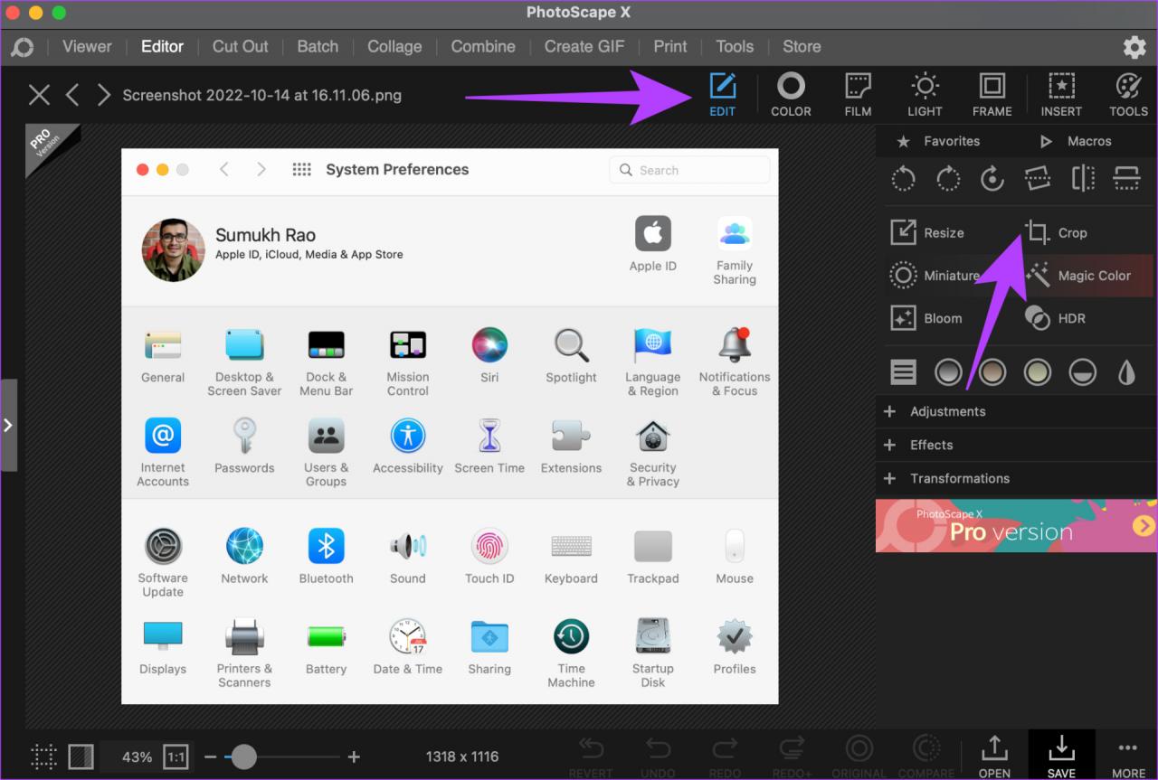This screenshot has height=780, width=1158.
Task: Click the Insert objects icon
Action: click(x=1060, y=95)
